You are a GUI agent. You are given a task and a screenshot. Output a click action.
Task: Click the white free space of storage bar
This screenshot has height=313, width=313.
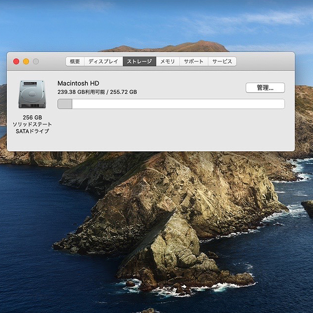pyautogui.click(x=178, y=104)
